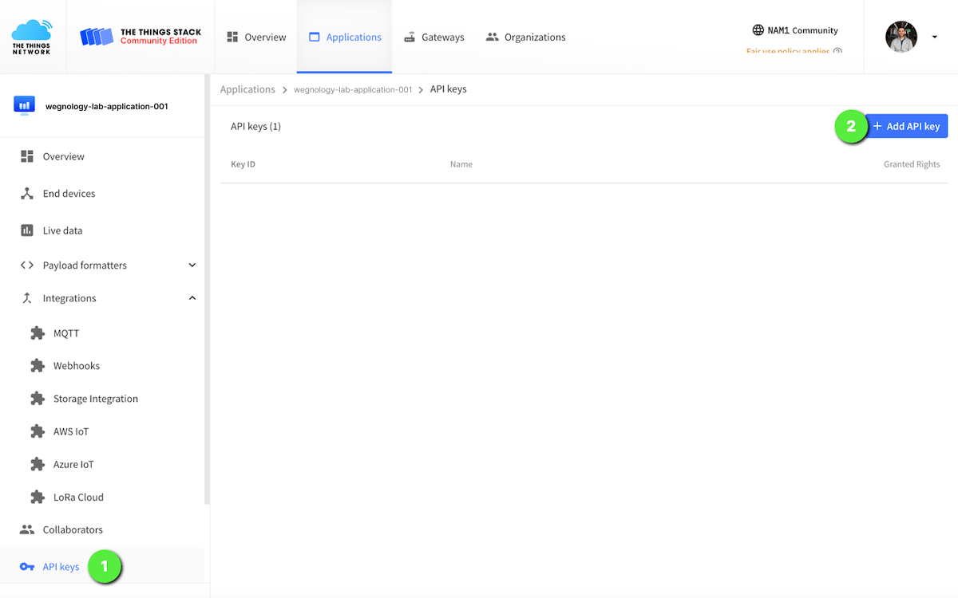Click the wegnology-lab-application-001 application icon

25,105
